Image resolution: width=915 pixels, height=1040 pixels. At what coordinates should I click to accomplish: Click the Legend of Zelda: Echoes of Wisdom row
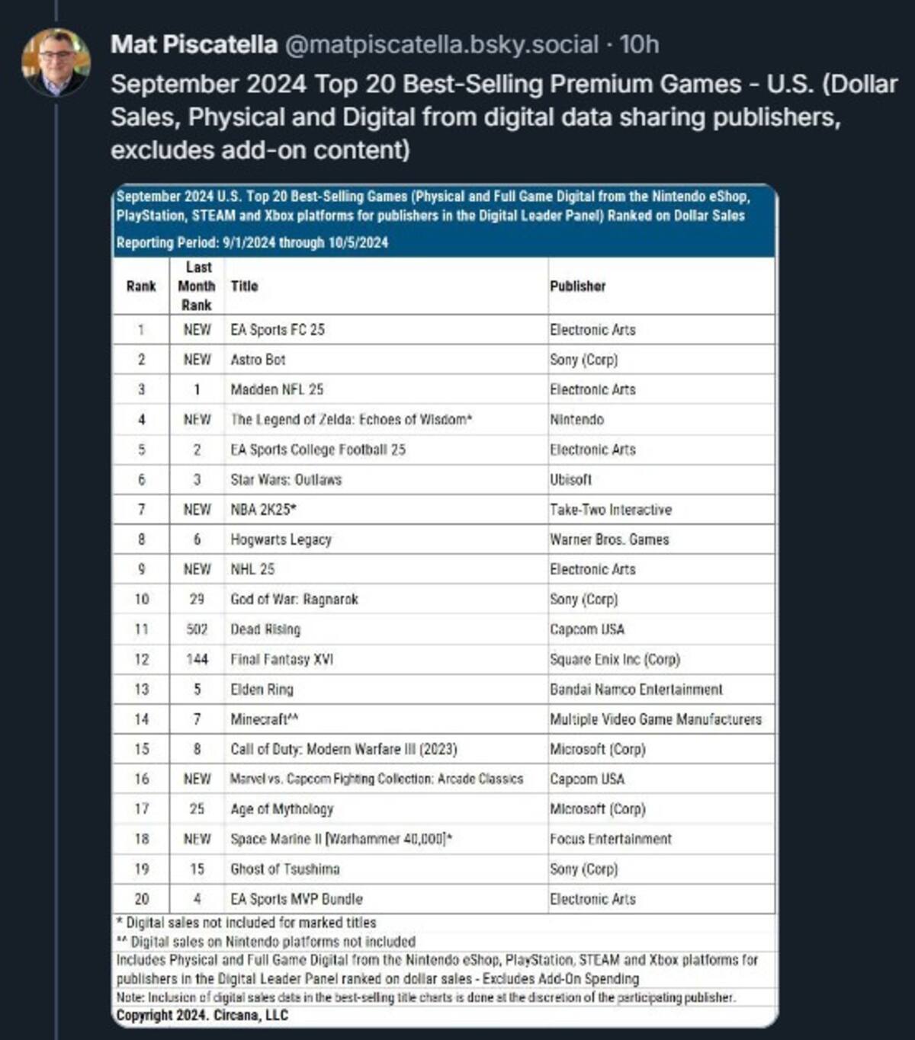(444, 420)
